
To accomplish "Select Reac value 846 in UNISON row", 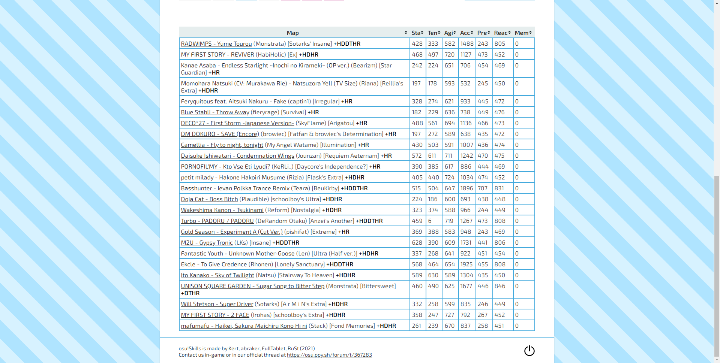I will [500, 286].
